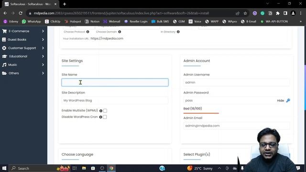Open the Chrome profile avatar

pyautogui.click(x=293, y=13)
